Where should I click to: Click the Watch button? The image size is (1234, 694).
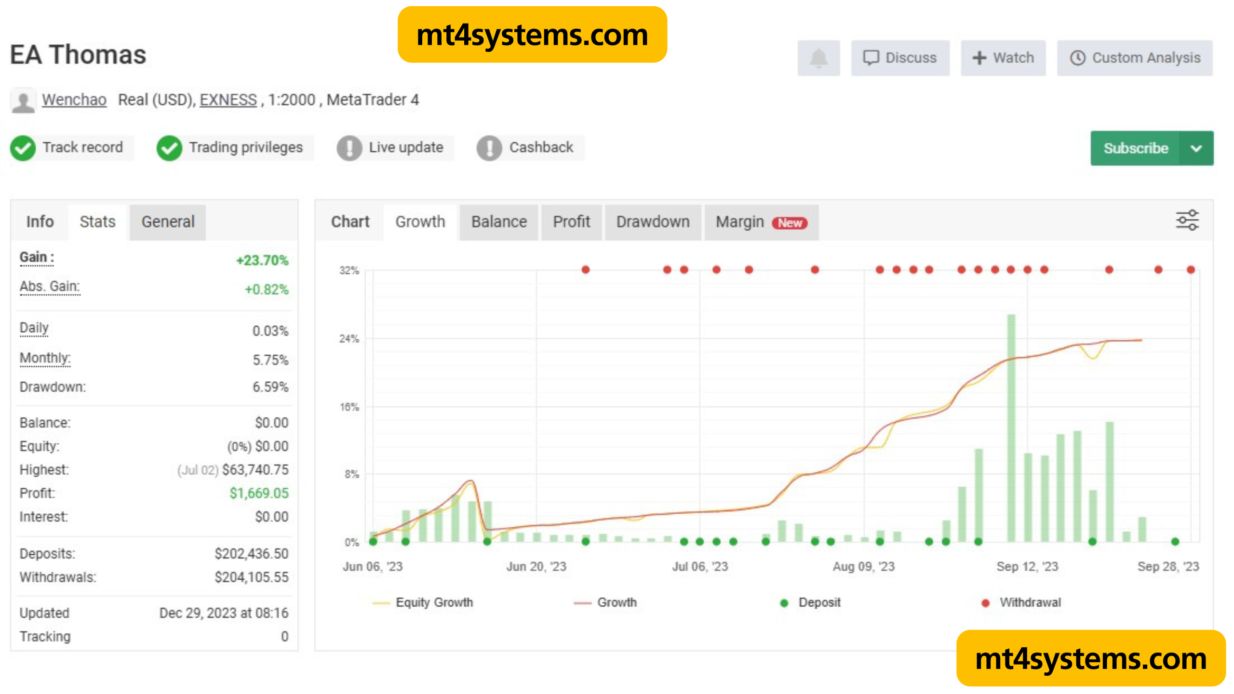click(x=1003, y=58)
